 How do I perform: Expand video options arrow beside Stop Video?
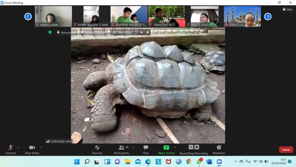pos(40,147)
